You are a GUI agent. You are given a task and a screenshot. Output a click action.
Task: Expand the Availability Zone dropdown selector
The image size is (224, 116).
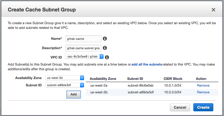point(65,78)
